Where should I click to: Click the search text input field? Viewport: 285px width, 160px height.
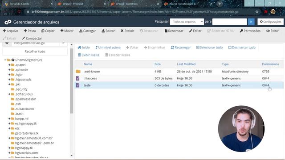[x=230, y=22]
